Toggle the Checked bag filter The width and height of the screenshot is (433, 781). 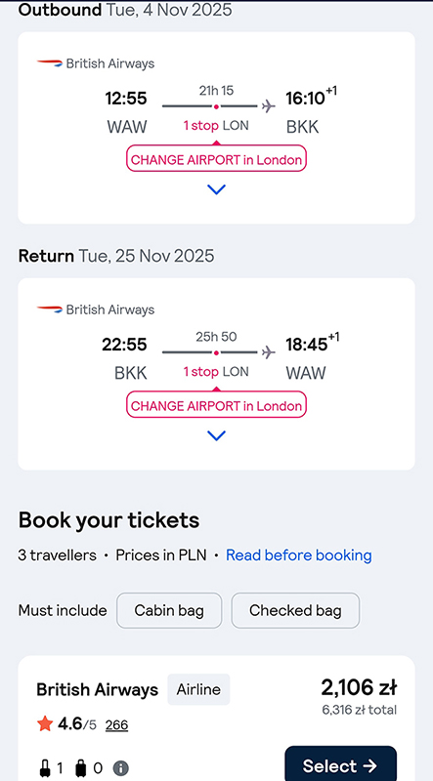pyautogui.click(x=295, y=610)
